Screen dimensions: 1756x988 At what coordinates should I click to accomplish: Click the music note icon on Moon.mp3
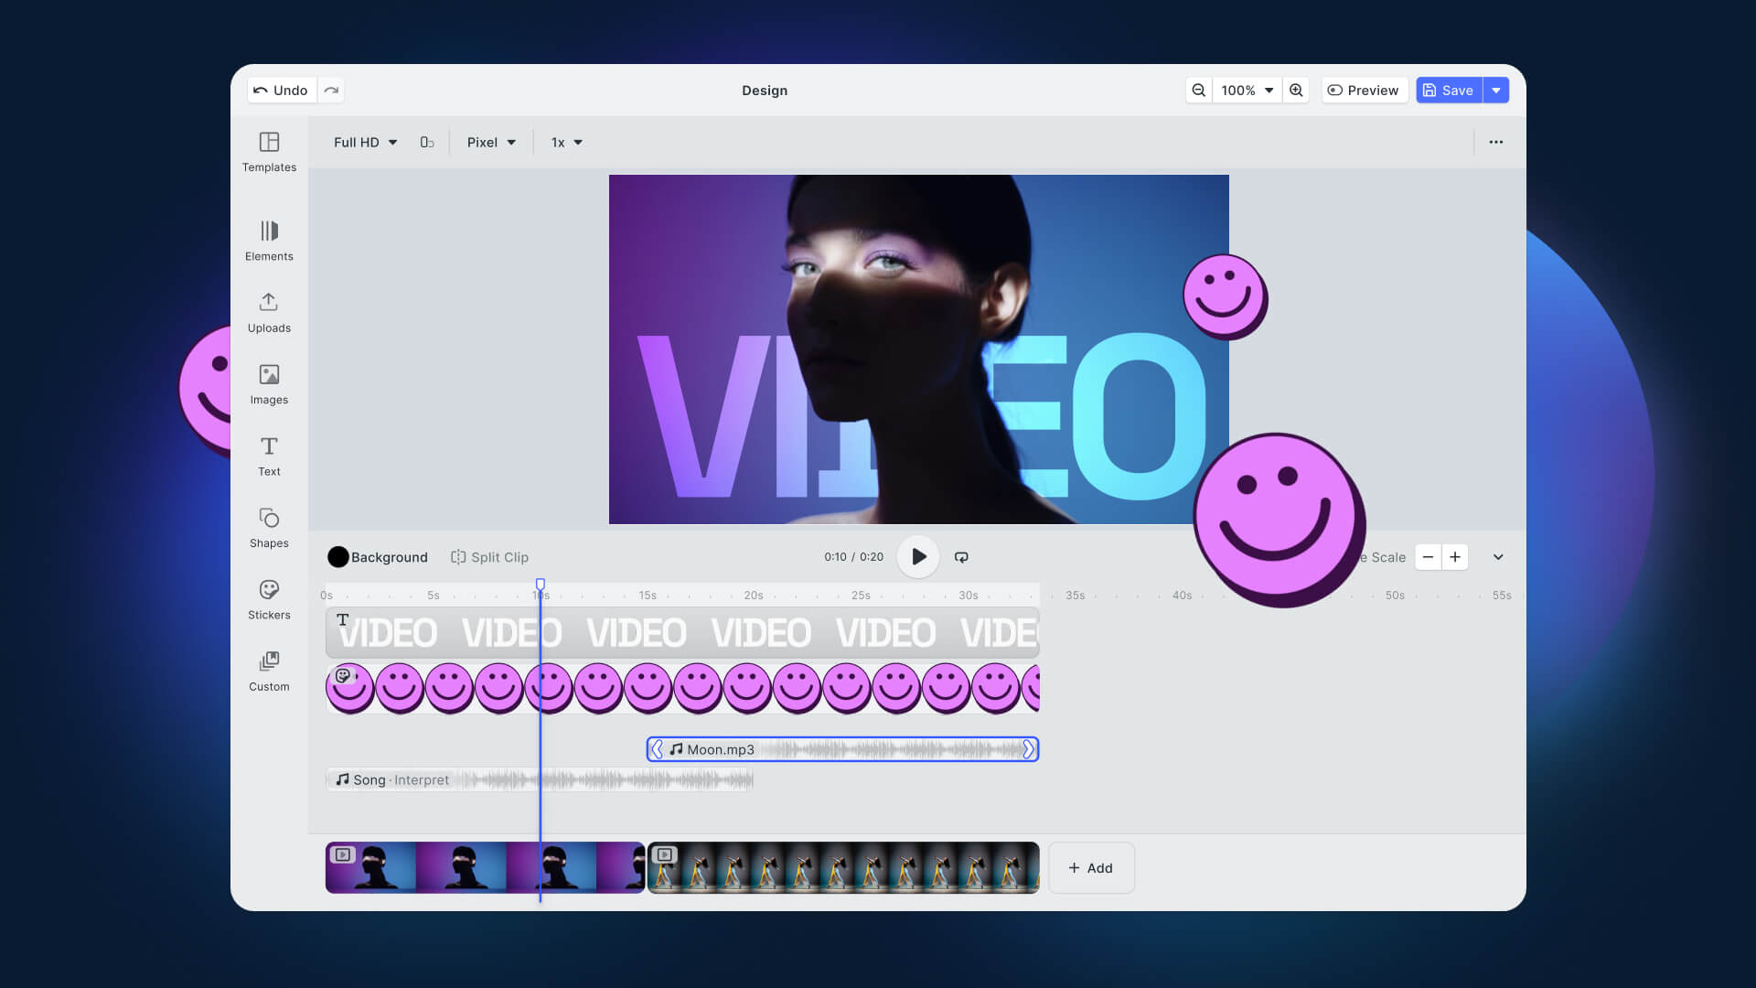coord(676,749)
